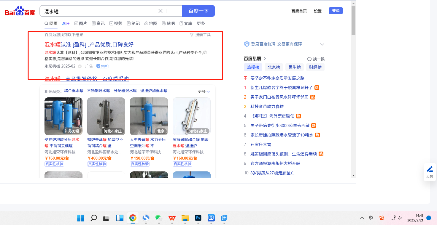
Task: Open Photoshop from the taskbar
Action: 198,218
